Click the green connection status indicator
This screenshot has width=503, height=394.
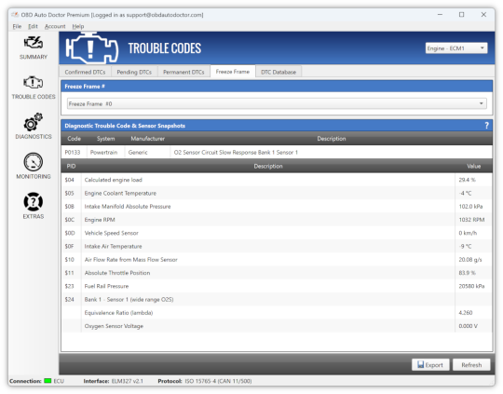point(48,381)
